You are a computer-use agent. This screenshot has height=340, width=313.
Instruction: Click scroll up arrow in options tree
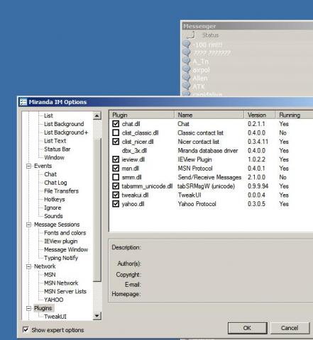(x=97, y=115)
